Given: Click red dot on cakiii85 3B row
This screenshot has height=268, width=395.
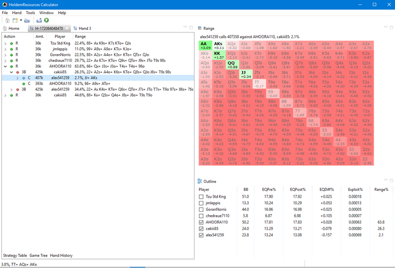Looking at the screenshot, I should 17,73.
